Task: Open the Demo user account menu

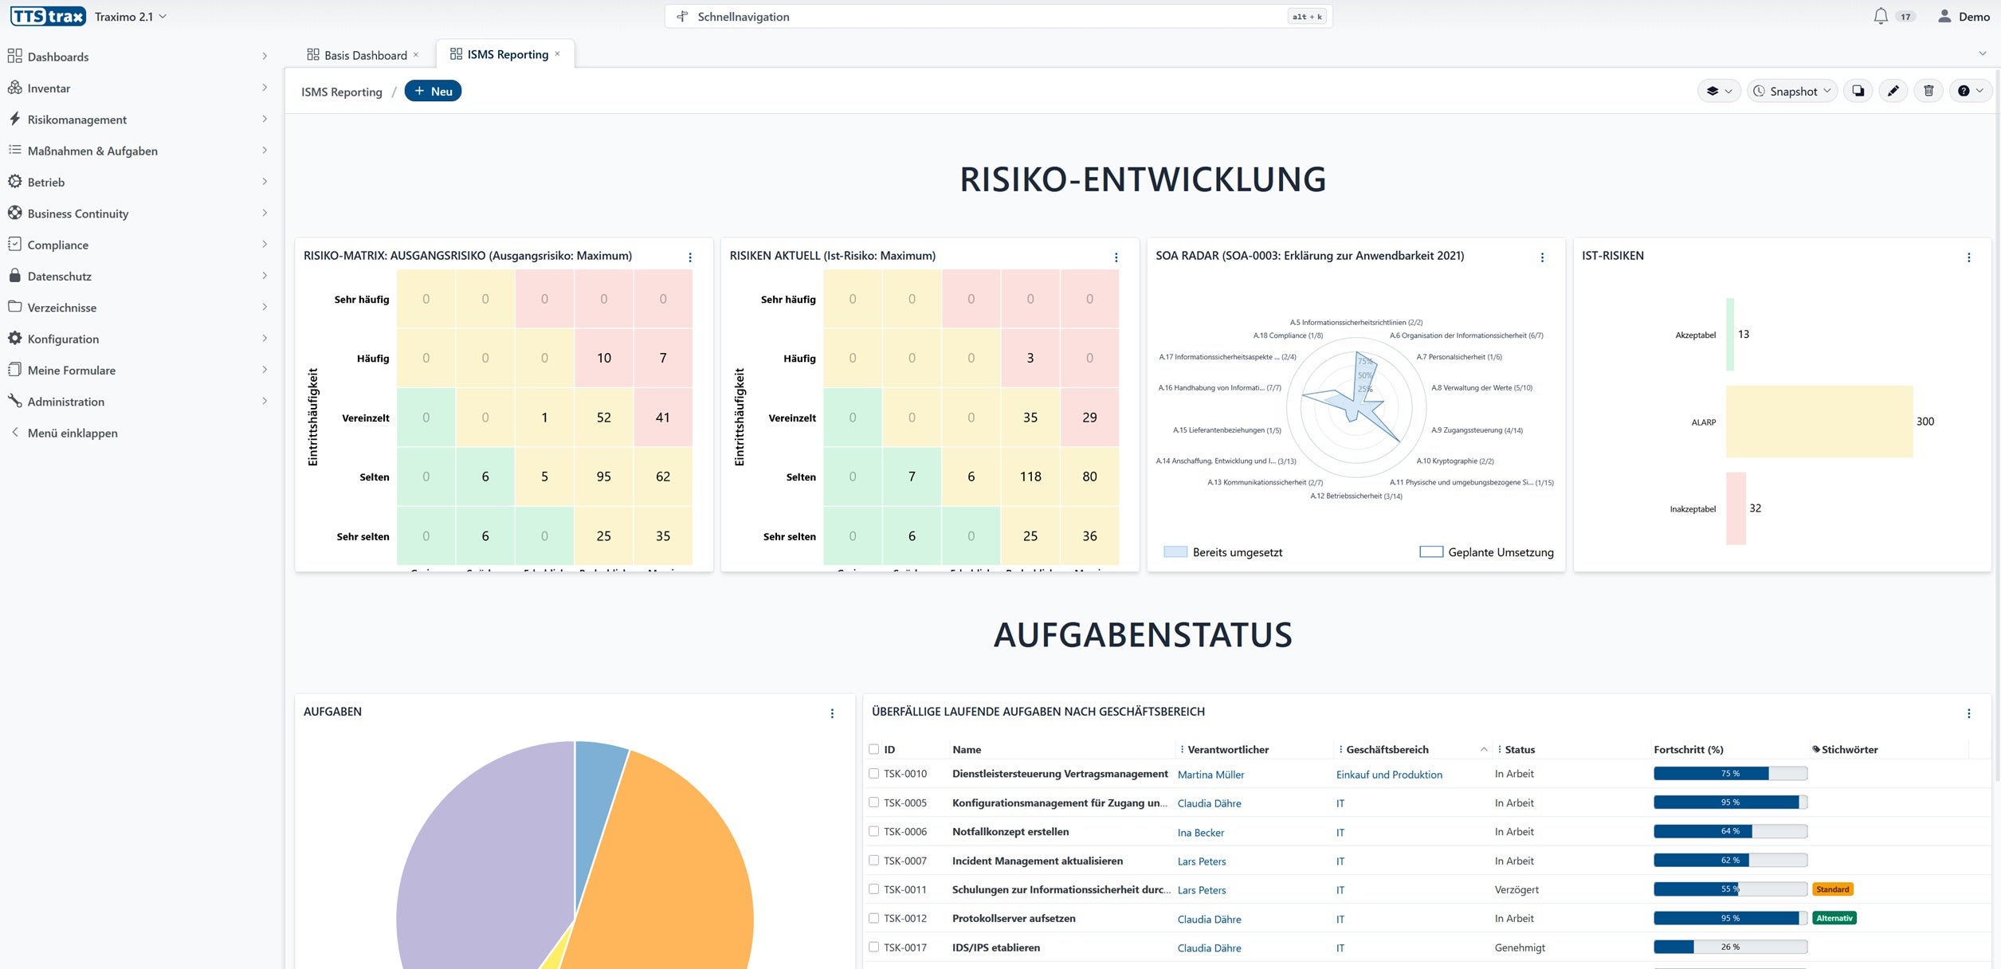Action: point(1964,16)
